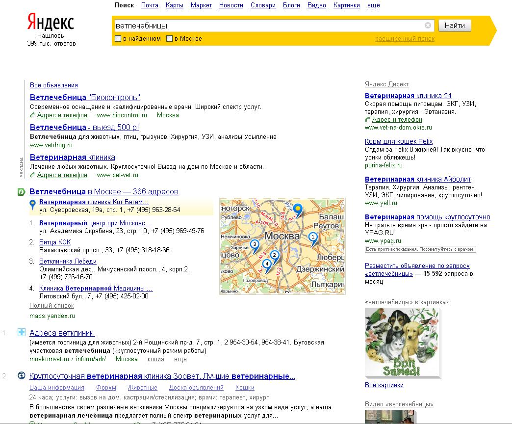
Task: Open the pets image thumbnail
Action: tap(402, 343)
